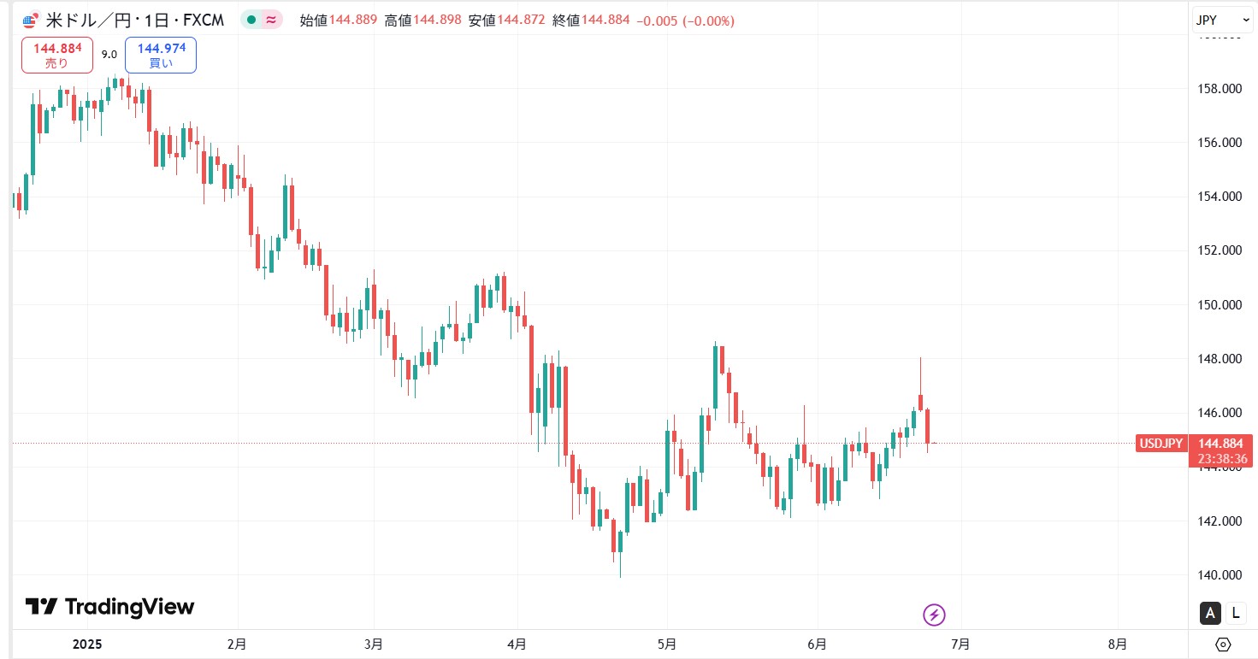Screen dimensions: 1258x659
Task: Click the 3月 label on time axis
Action: tap(373, 644)
